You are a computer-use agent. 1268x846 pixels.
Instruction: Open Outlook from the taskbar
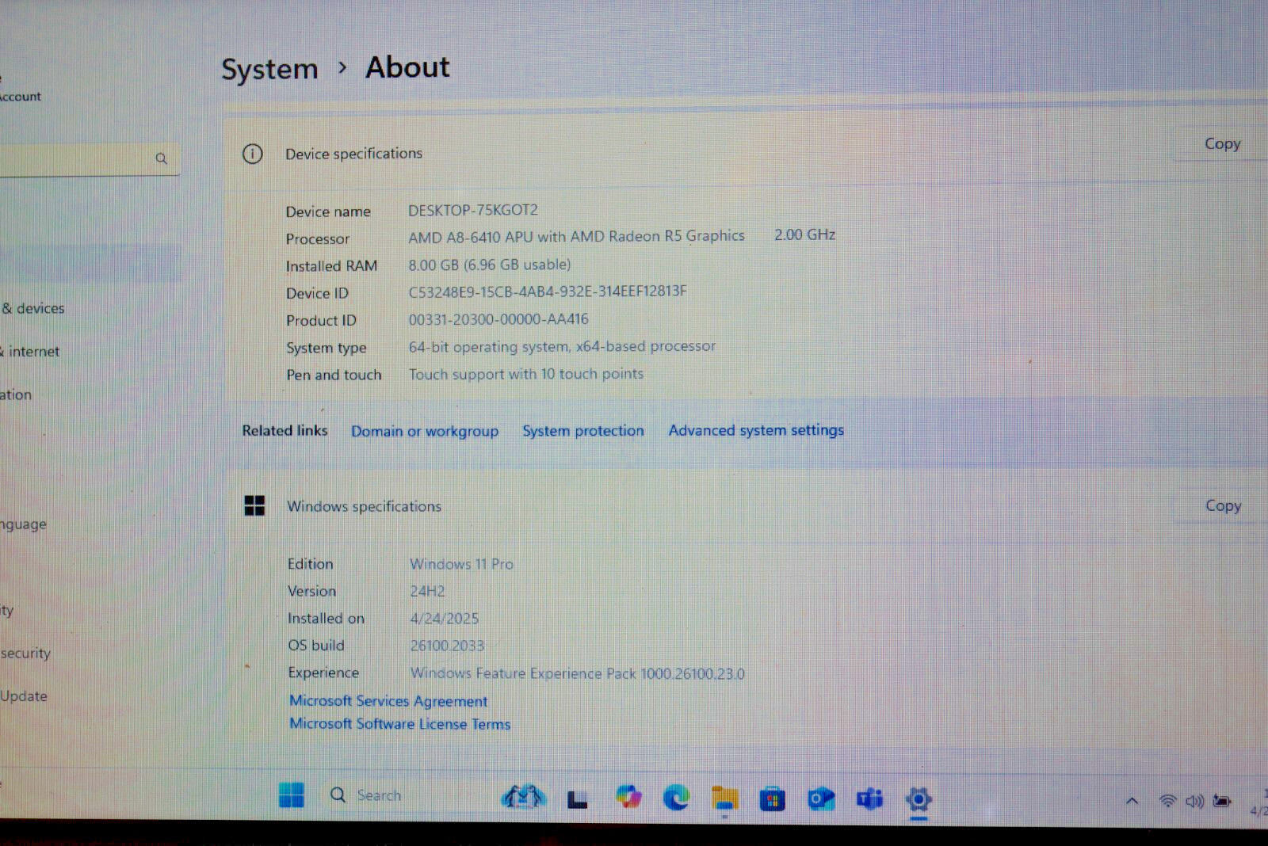point(821,799)
